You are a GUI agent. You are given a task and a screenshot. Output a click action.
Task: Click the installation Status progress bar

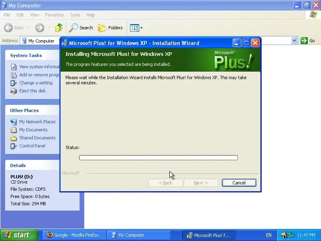(x=158, y=157)
